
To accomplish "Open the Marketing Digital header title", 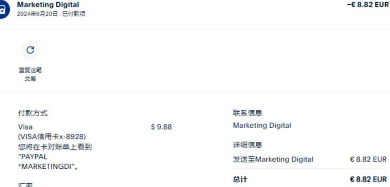I will click(x=48, y=5).
